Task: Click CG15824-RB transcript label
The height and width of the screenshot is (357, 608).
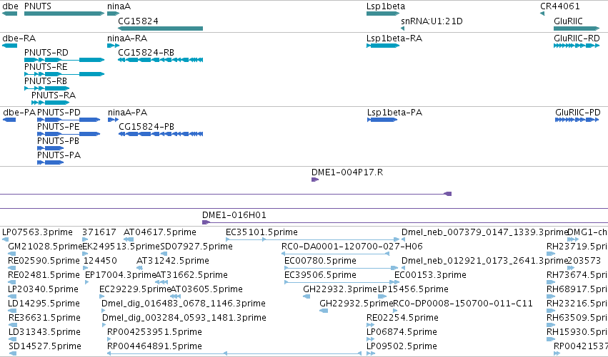Action: [x=146, y=52]
